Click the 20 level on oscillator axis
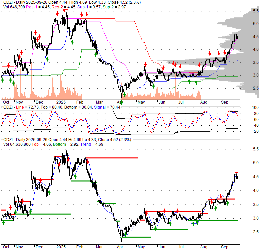Image resolution: width=260 pixels, height=249 pixels. 256,131
